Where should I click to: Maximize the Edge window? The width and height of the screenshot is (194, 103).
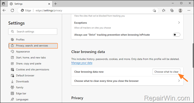(181, 3)
